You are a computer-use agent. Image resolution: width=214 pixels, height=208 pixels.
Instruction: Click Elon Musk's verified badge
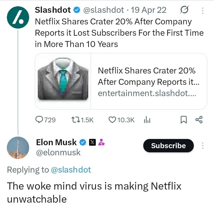83,143
